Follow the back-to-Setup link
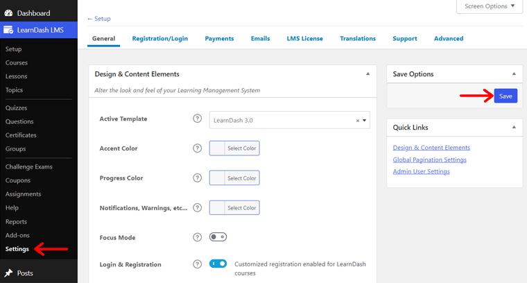This screenshot has width=527, height=283. 98,19
